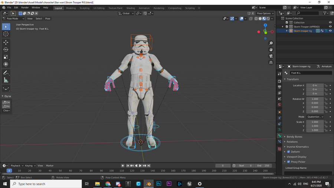
Task: Switch orthographic perspective grid icon
Action: pyautogui.click(x=271, y=62)
